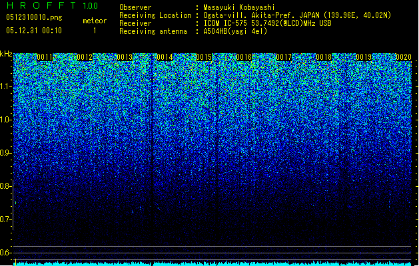The height and width of the screenshot is (266, 419).
Task: Click the Observer label
Action: (x=135, y=7)
